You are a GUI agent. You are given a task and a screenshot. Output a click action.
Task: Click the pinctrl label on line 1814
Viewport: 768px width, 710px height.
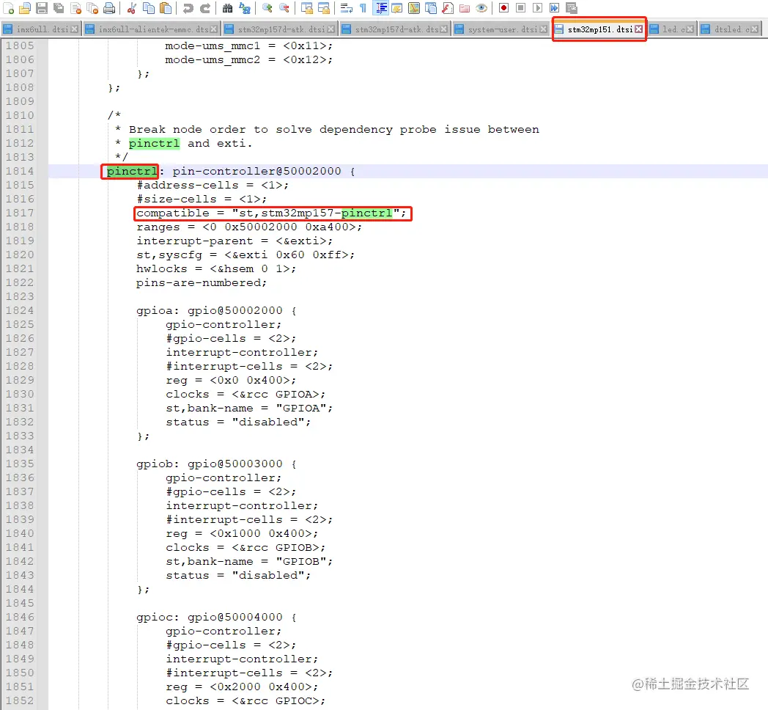pyautogui.click(x=132, y=171)
